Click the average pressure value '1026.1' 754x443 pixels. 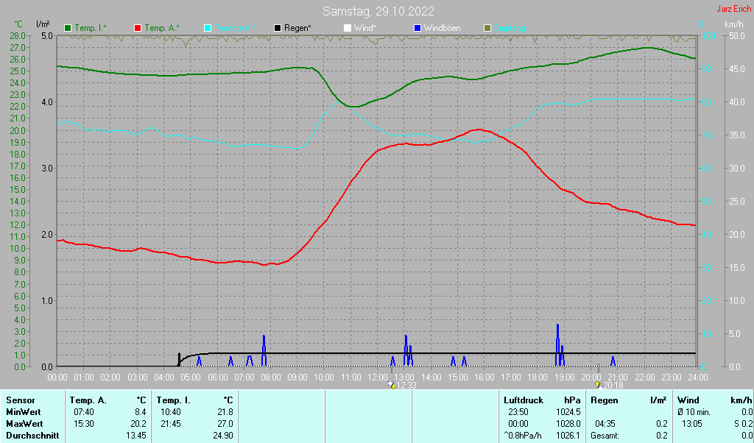(x=568, y=436)
